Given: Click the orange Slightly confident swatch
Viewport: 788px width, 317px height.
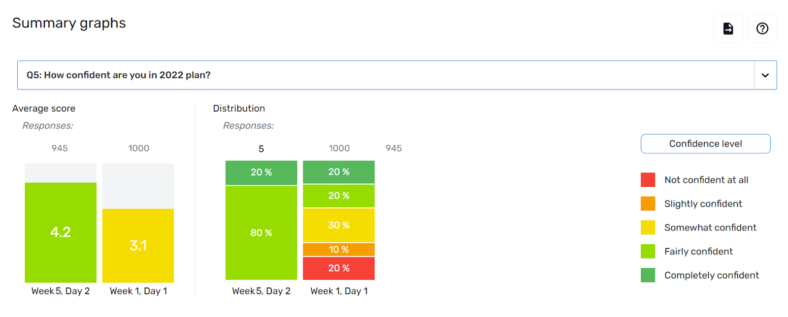Looking at the screenshot, I should coord(648,203).
